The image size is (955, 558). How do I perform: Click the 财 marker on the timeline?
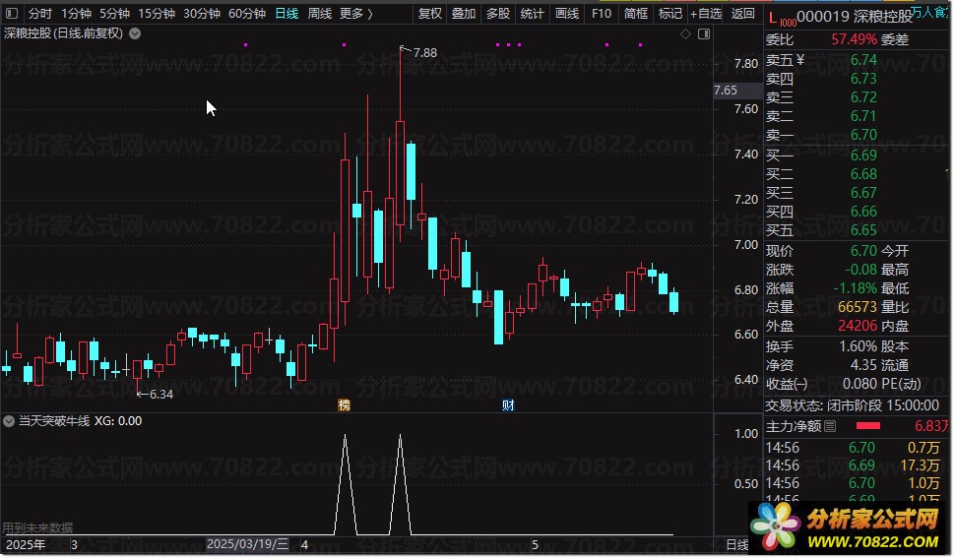(508, 405)
